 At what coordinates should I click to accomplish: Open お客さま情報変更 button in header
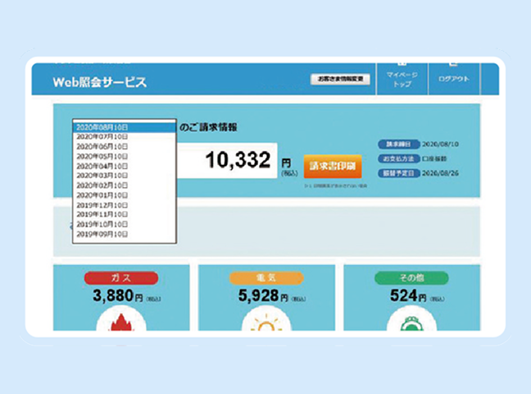click(340, 79)
